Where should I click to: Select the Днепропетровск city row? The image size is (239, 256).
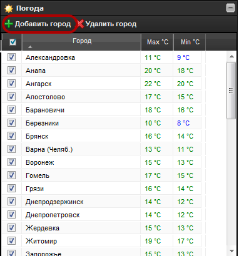[x=101, y=215]
